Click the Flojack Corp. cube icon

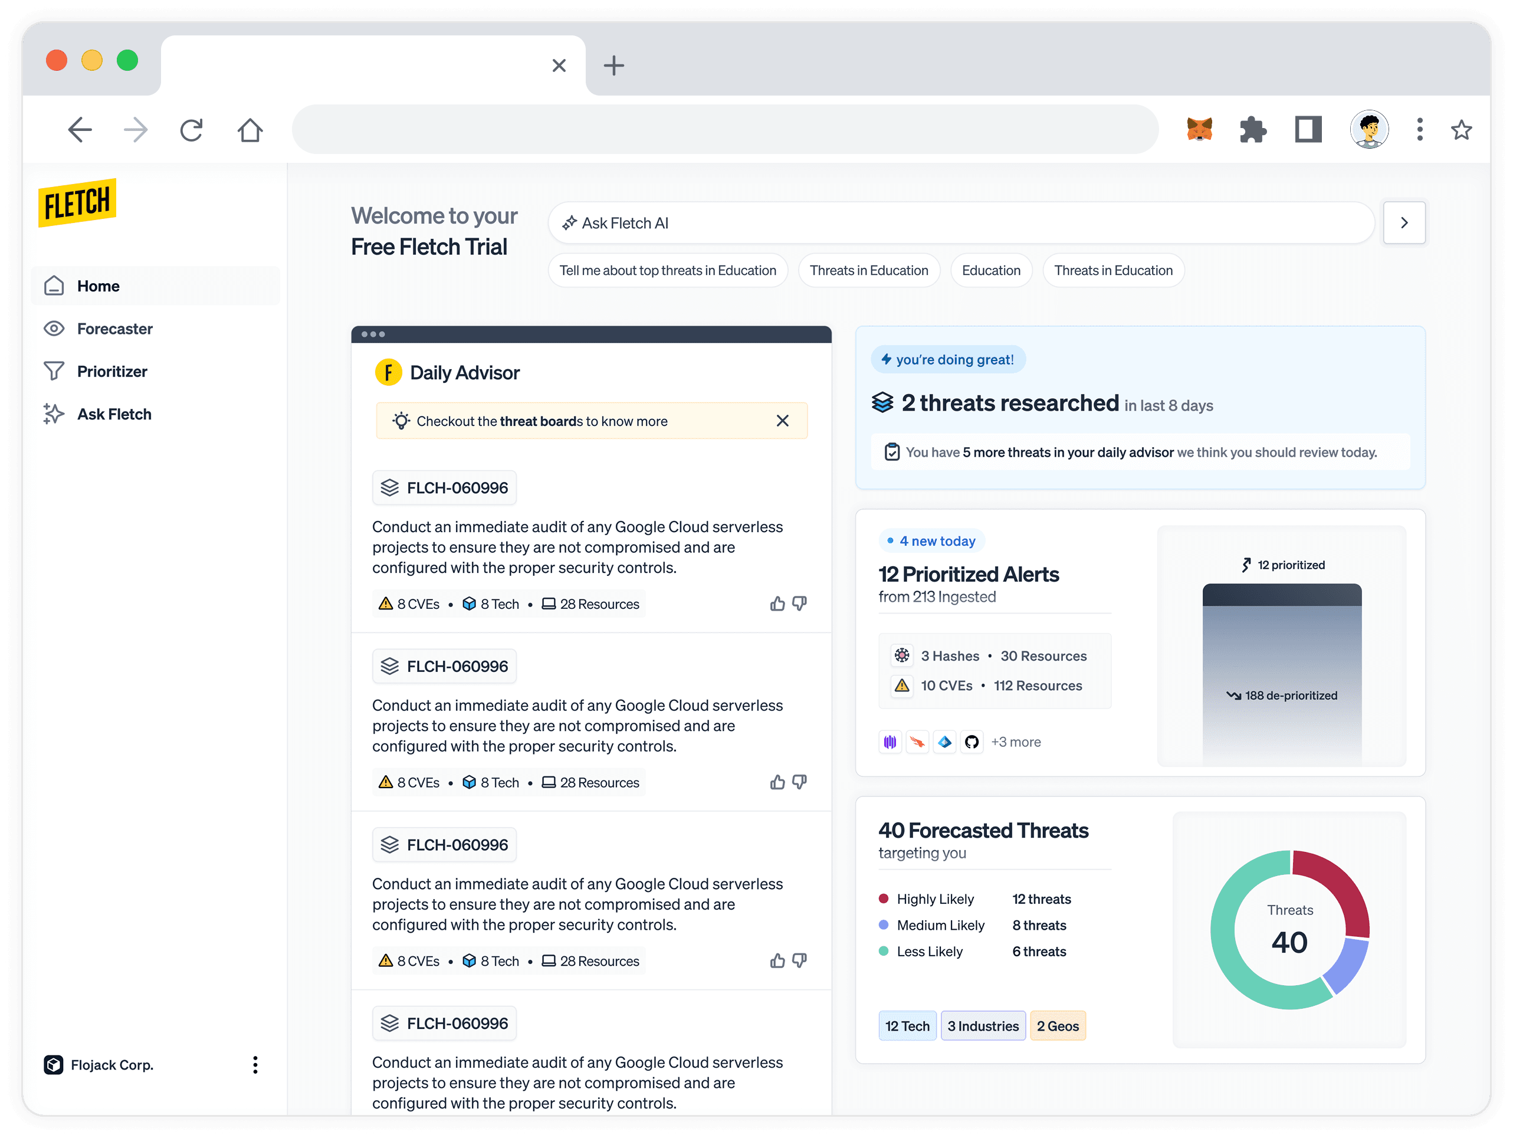53,1065
